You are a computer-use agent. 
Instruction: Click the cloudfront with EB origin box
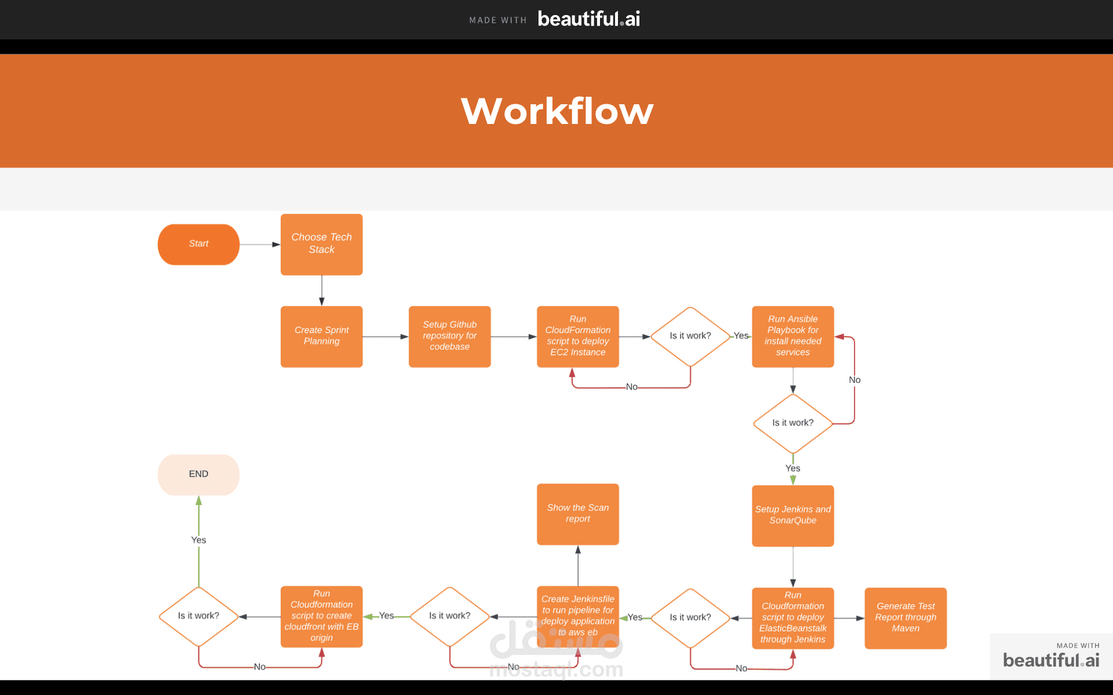(322, 616)
